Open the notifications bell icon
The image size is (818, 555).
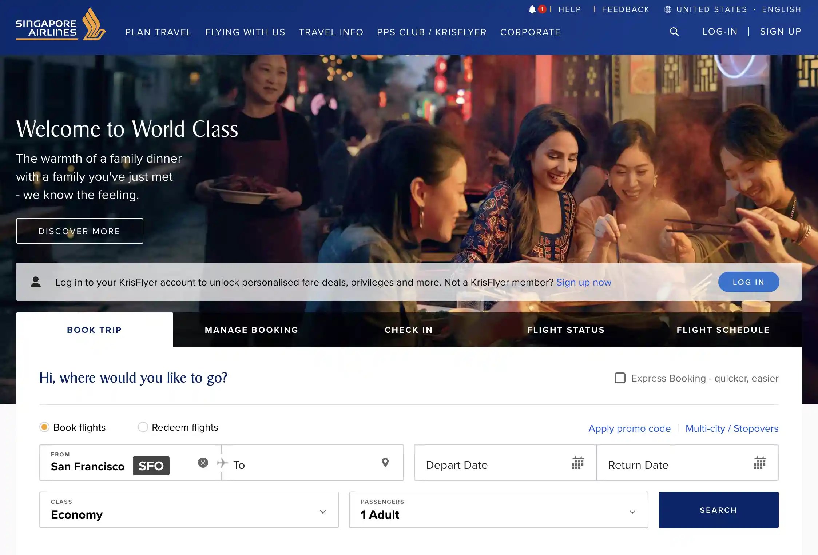(x=532, y=9)
